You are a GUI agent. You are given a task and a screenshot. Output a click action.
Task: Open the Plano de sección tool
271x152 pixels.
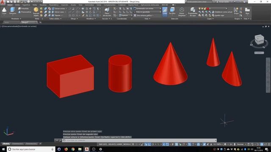tap(107, 12)
